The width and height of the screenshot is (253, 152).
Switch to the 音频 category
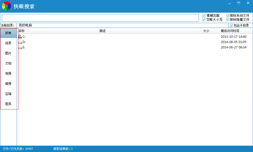[x=9, y=84]
